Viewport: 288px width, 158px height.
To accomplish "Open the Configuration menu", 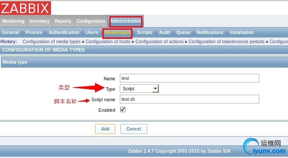I will 91,21.
